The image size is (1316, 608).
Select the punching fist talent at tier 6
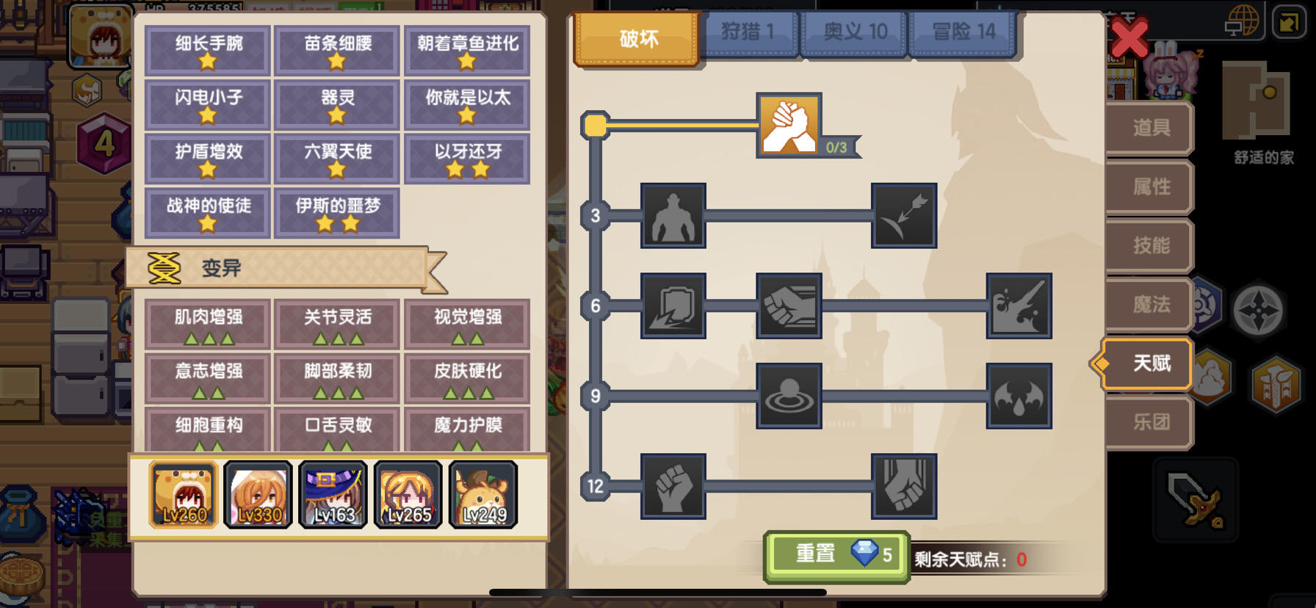tap(789, 305)
